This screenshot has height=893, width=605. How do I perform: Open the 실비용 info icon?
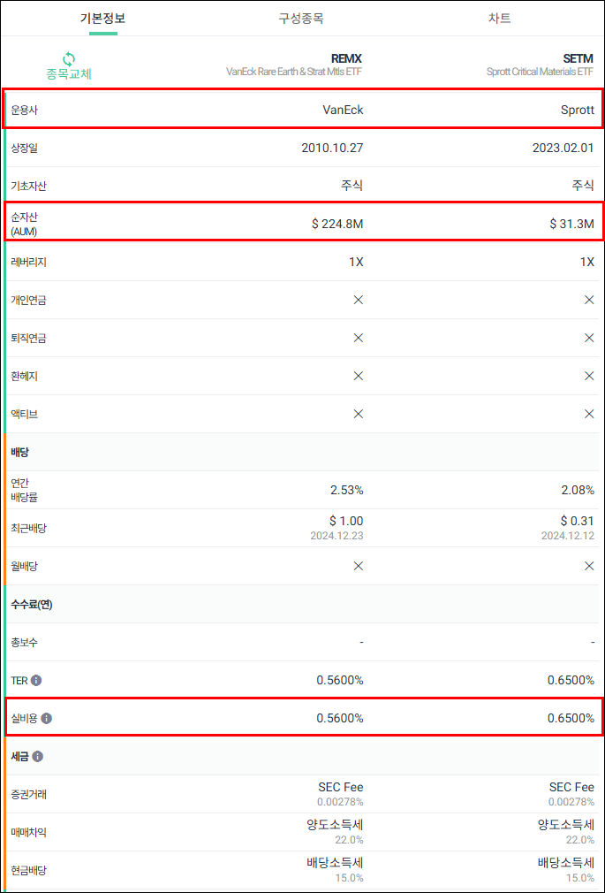pyautogui.click(x=46, y=718)
